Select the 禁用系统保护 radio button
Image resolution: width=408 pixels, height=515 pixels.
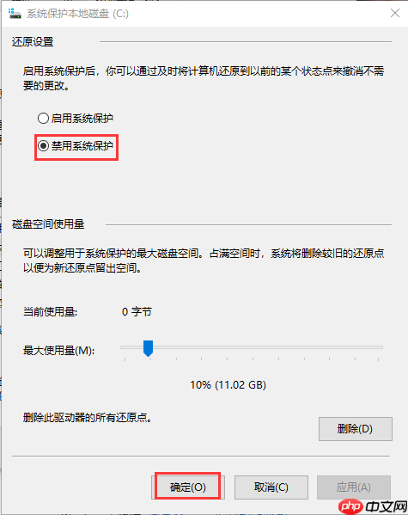pyautogui.click(x=43, y=146)
